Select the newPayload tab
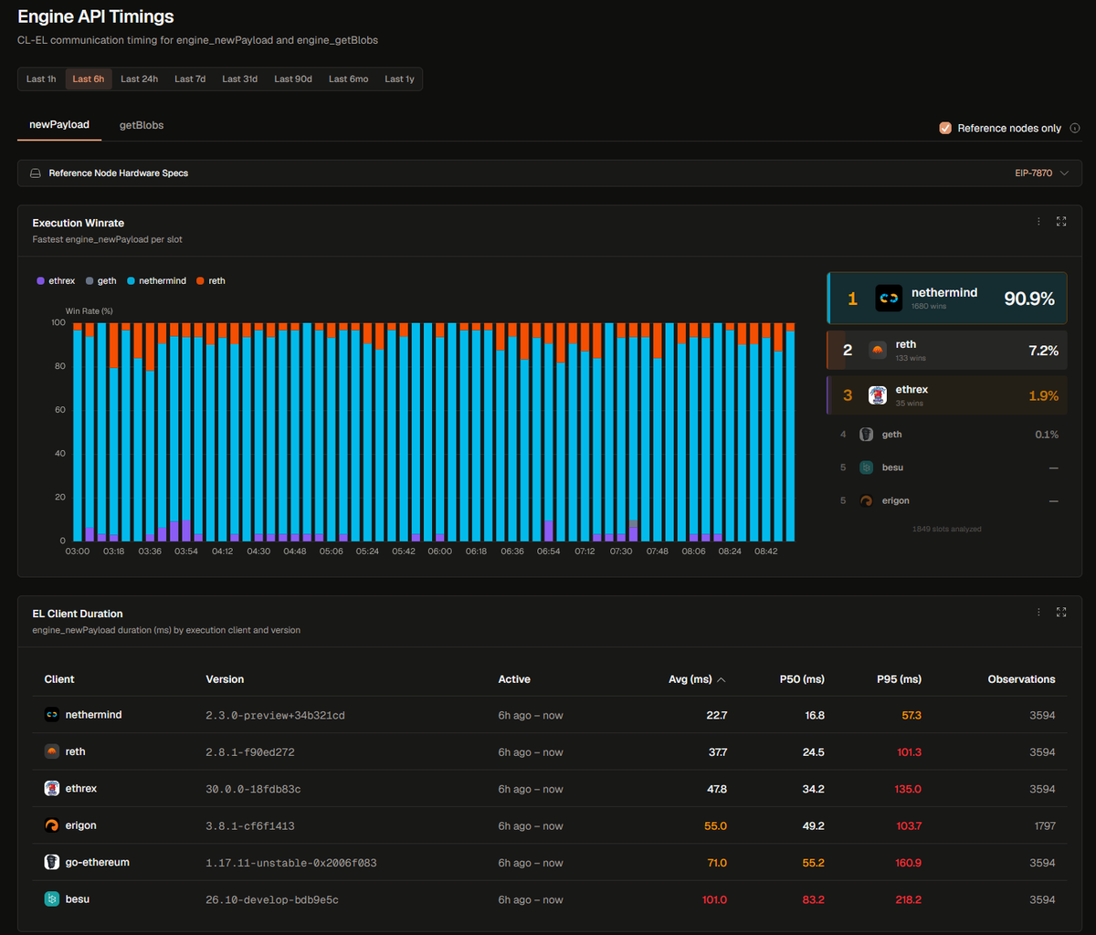This screenshot has width=1096, height=935. click(x=59, y=124)
